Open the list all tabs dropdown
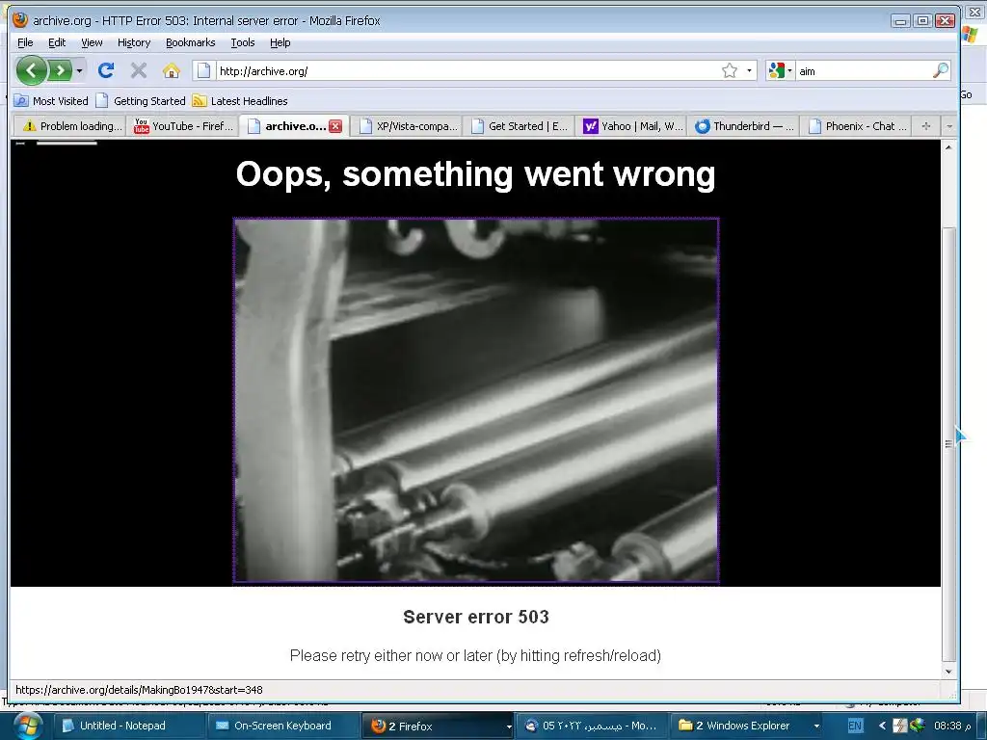 point(949,126)
